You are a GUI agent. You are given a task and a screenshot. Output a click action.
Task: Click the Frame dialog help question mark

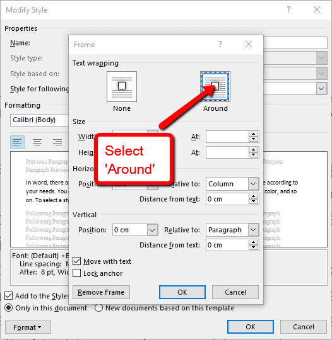click(x=220, y=44)
